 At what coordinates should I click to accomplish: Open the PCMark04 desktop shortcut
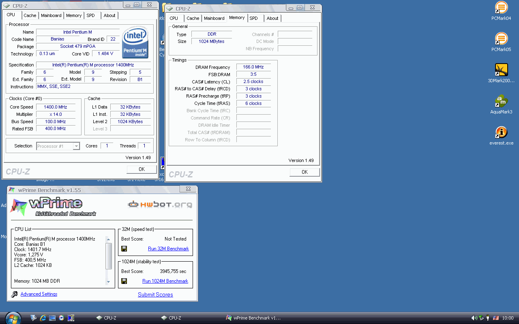click(501, 11)
